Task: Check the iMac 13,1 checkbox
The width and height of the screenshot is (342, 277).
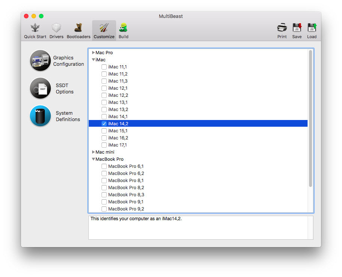Action: 104,102
